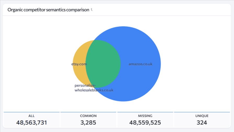Select the MISSING keywords tab

click(x=145, y=120)
